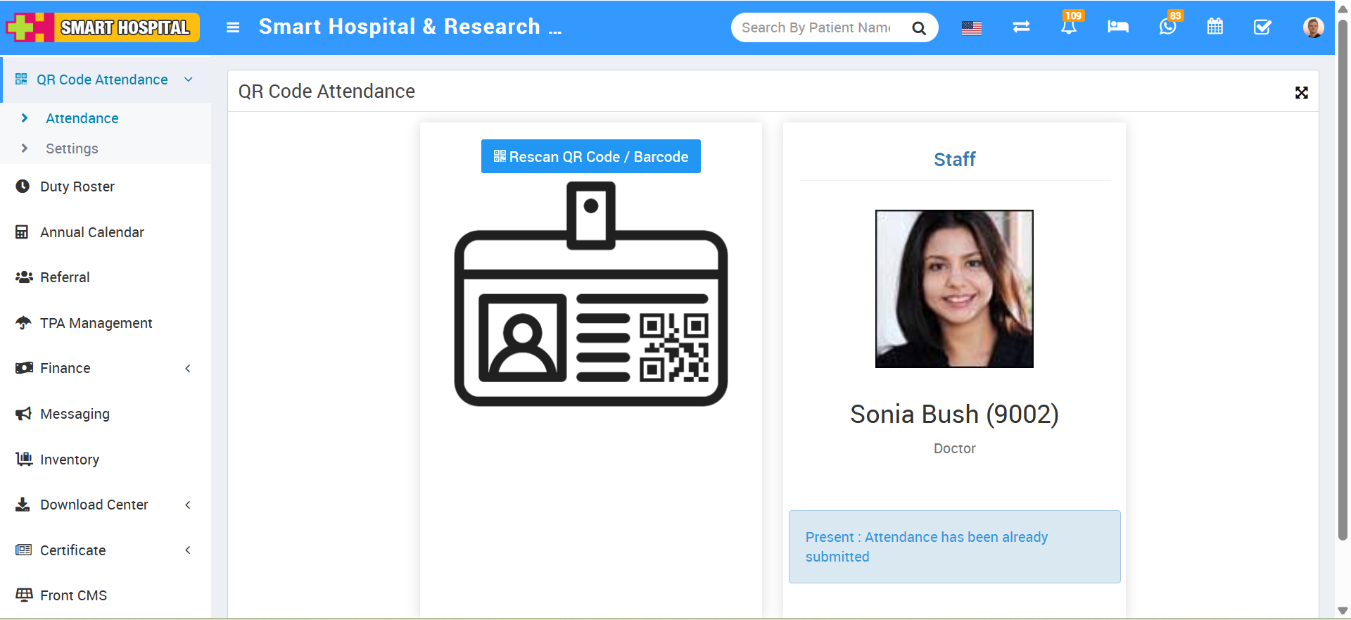Open the task checklist icon
This screenshot has height=620, width=1351.
tap(1262, 27)
